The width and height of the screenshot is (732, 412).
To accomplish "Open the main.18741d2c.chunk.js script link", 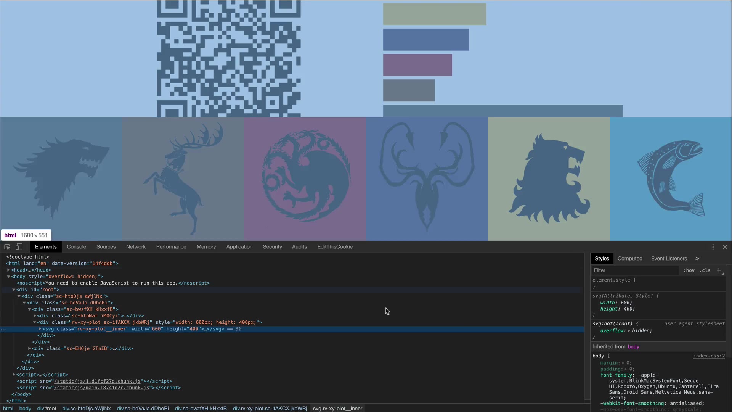I will click(x=102, y=388).
